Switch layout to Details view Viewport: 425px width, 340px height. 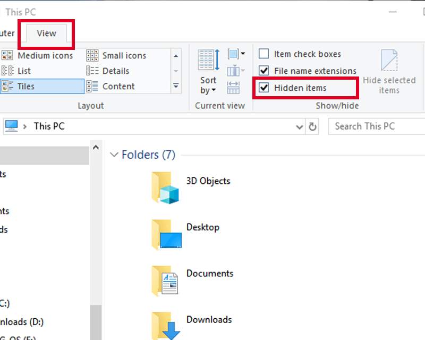108,71
